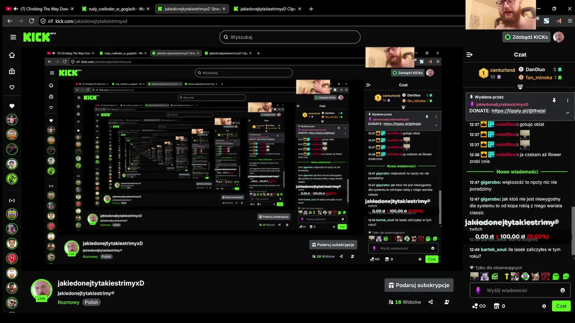The width and height of the screenshot is (575, 323).
Task: Open the tipply.pl donate link
Action: coord(518,111)
